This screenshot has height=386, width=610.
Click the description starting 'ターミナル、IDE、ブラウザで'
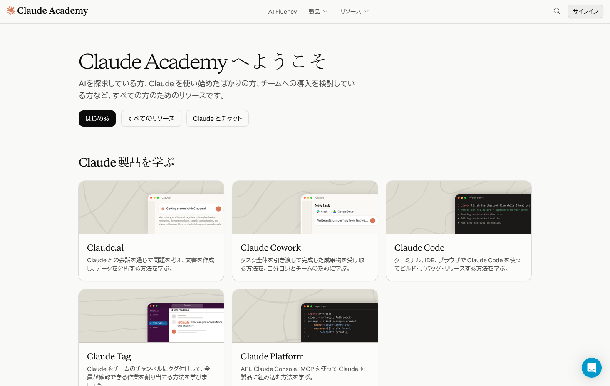(457, 264)
